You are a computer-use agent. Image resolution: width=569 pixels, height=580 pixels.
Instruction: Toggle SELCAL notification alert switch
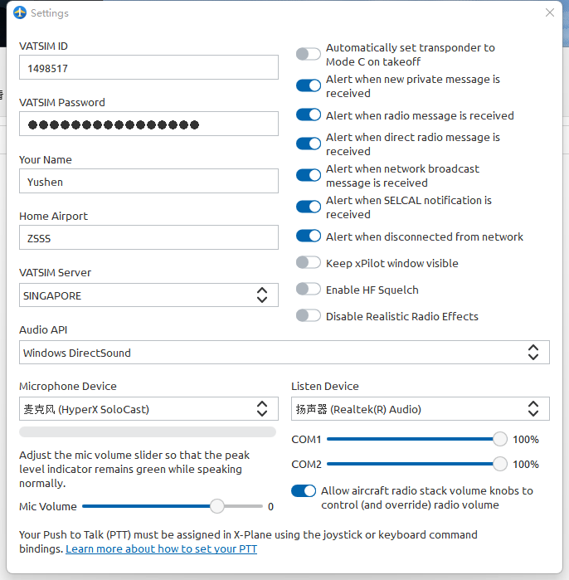pyautogui.click(x=309, y=207)
